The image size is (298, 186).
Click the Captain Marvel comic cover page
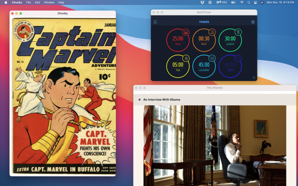point(64,96)
